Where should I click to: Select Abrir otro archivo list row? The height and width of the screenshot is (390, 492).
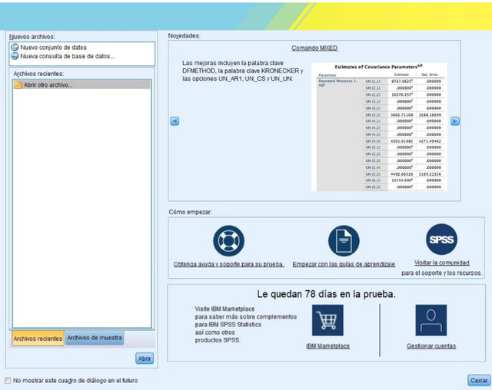[81, 85]
